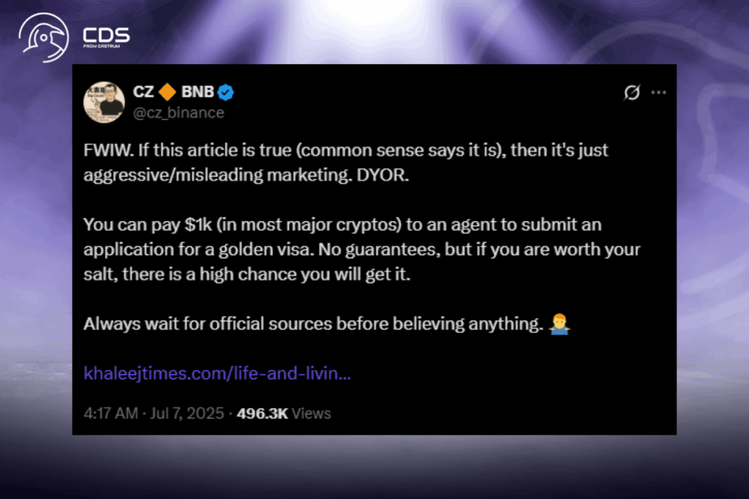Click the Grok slashed-circle icon
Viewport: 749px width, 499px height.
point(632,93)
